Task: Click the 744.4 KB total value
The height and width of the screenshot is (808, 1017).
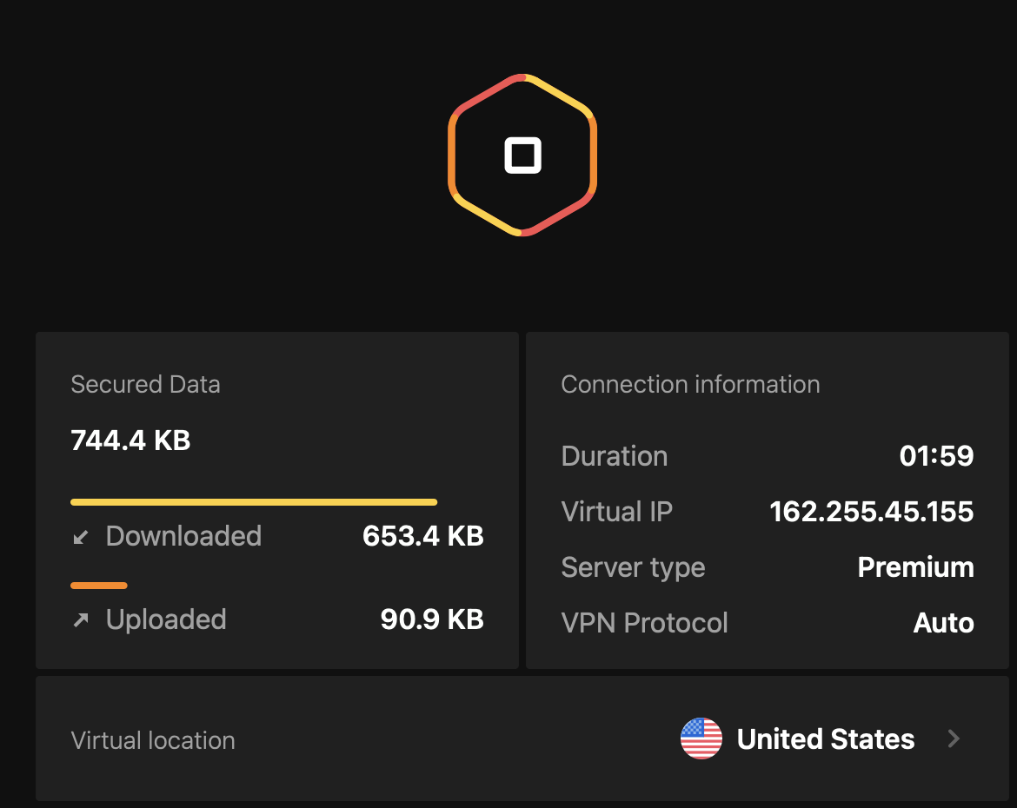Action: click(130, 440)
